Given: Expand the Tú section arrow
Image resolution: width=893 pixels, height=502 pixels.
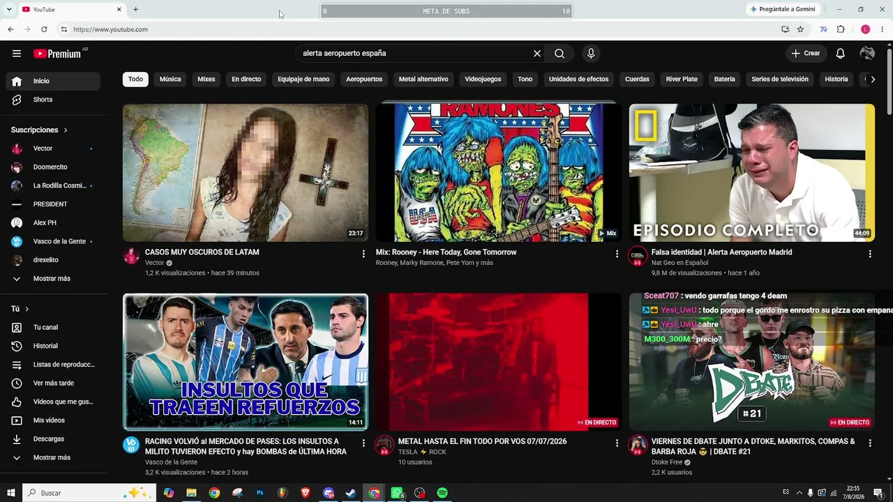Looking at the screenshot, I should 27,309.
